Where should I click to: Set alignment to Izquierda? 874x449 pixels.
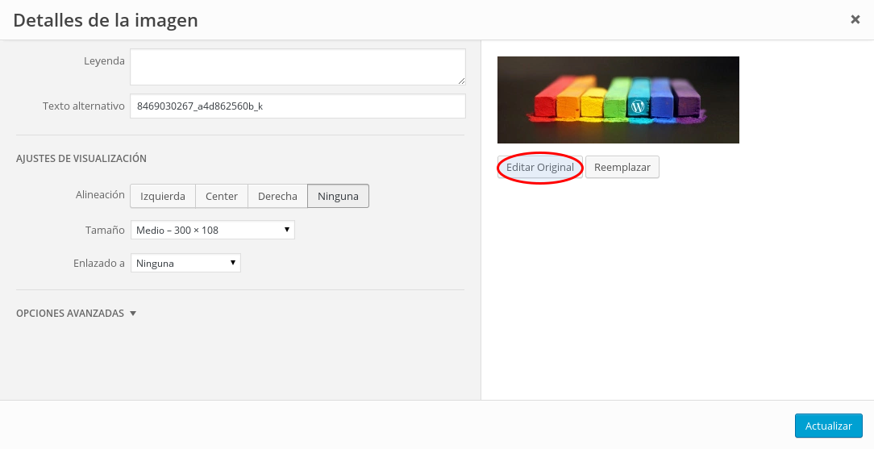(x=163, y=196)
